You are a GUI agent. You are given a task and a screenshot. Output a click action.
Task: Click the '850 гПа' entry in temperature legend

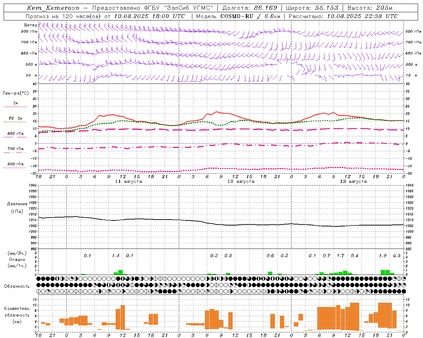16,134
